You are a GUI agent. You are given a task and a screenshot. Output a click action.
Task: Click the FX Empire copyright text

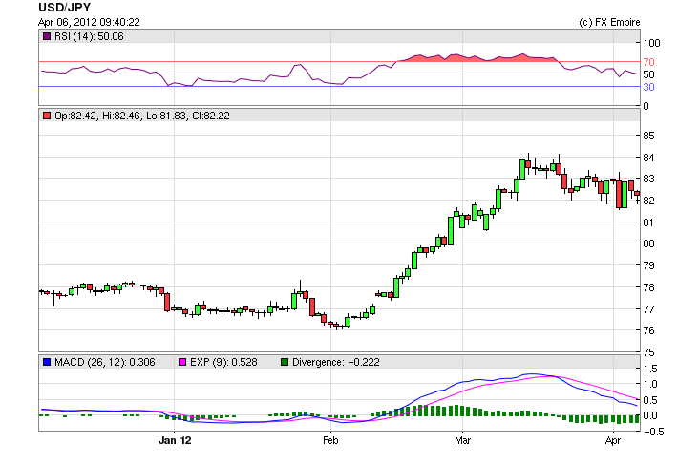point(609,22)
